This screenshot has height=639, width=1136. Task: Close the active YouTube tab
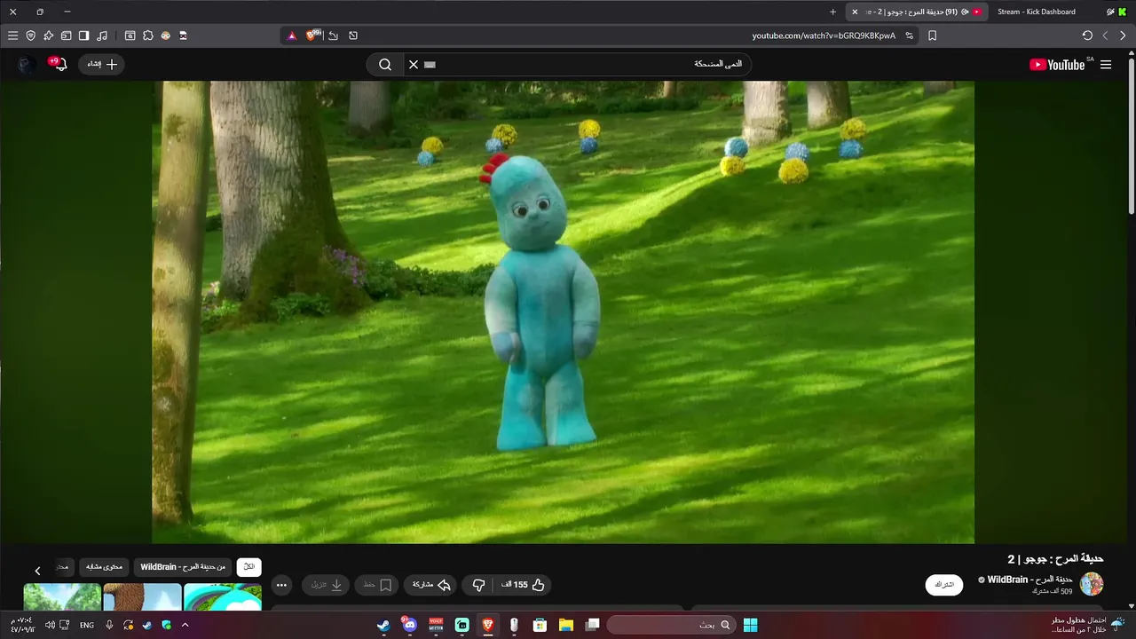click(855, 12)
